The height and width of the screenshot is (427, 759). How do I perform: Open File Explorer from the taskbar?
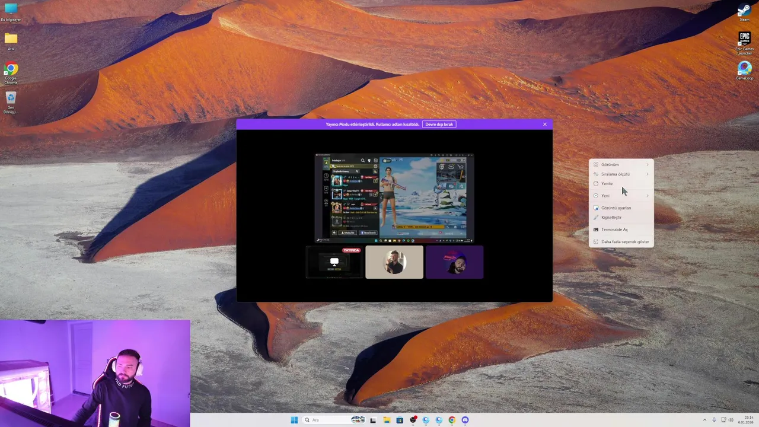pos(387,420)
